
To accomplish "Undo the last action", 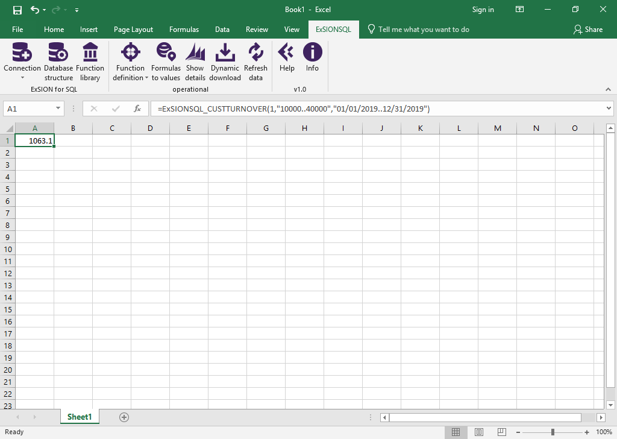I will click(35, 10).
